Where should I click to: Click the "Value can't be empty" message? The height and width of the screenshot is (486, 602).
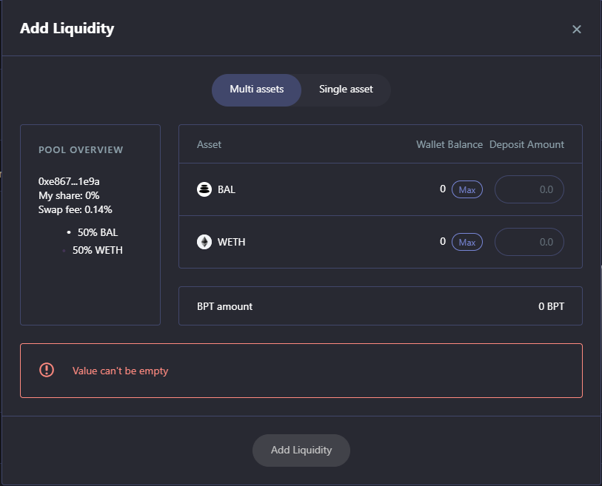[x=120, y=371]
